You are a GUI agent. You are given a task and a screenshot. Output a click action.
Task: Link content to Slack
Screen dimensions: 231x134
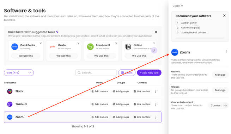[x=142, y=91]
